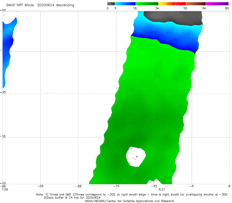Click the color bar label '5'
The width and height of the screenshot is (232, 203).
[115, 8]
